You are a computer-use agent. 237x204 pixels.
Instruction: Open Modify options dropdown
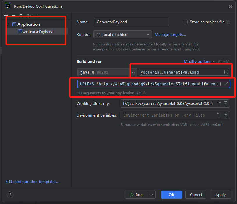tap(199, 61)
